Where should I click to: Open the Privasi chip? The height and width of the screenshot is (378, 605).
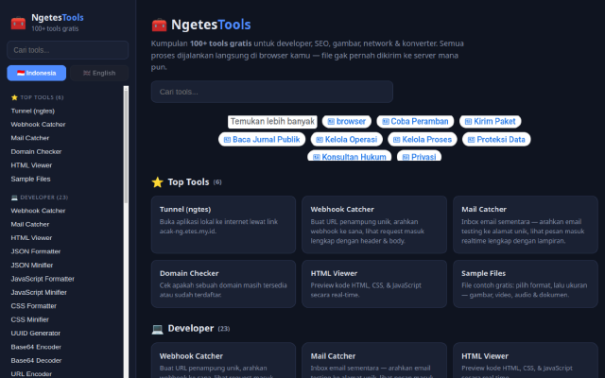(419, 156)
